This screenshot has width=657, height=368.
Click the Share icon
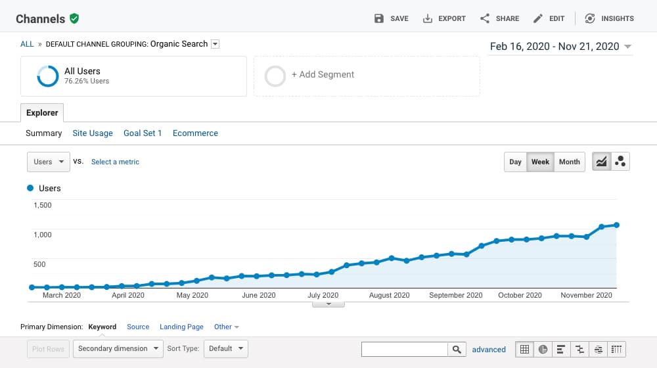point(485,18)
